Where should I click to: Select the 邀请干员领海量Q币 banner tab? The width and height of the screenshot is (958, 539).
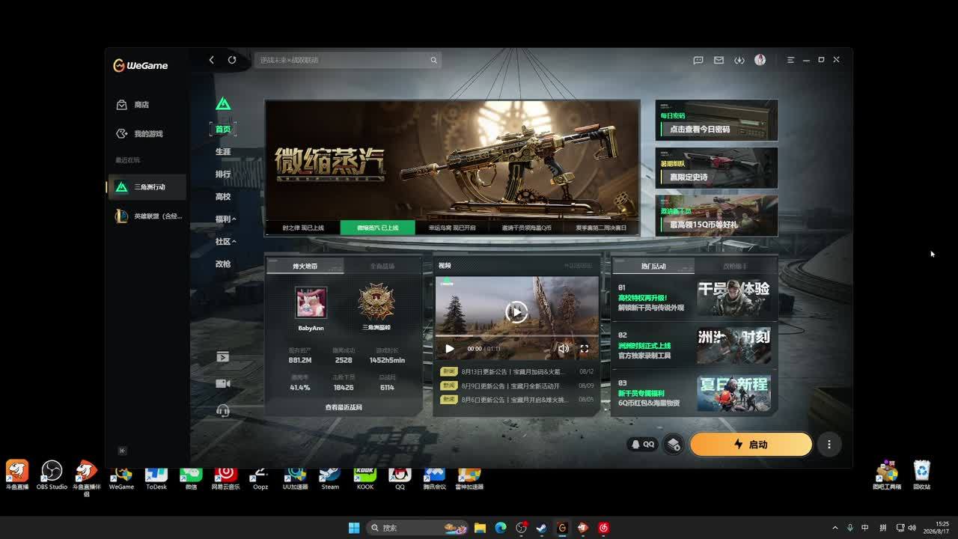(x=527, y=228)
